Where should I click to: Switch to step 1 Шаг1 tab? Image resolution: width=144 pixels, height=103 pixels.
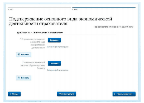tap(11, 9)
